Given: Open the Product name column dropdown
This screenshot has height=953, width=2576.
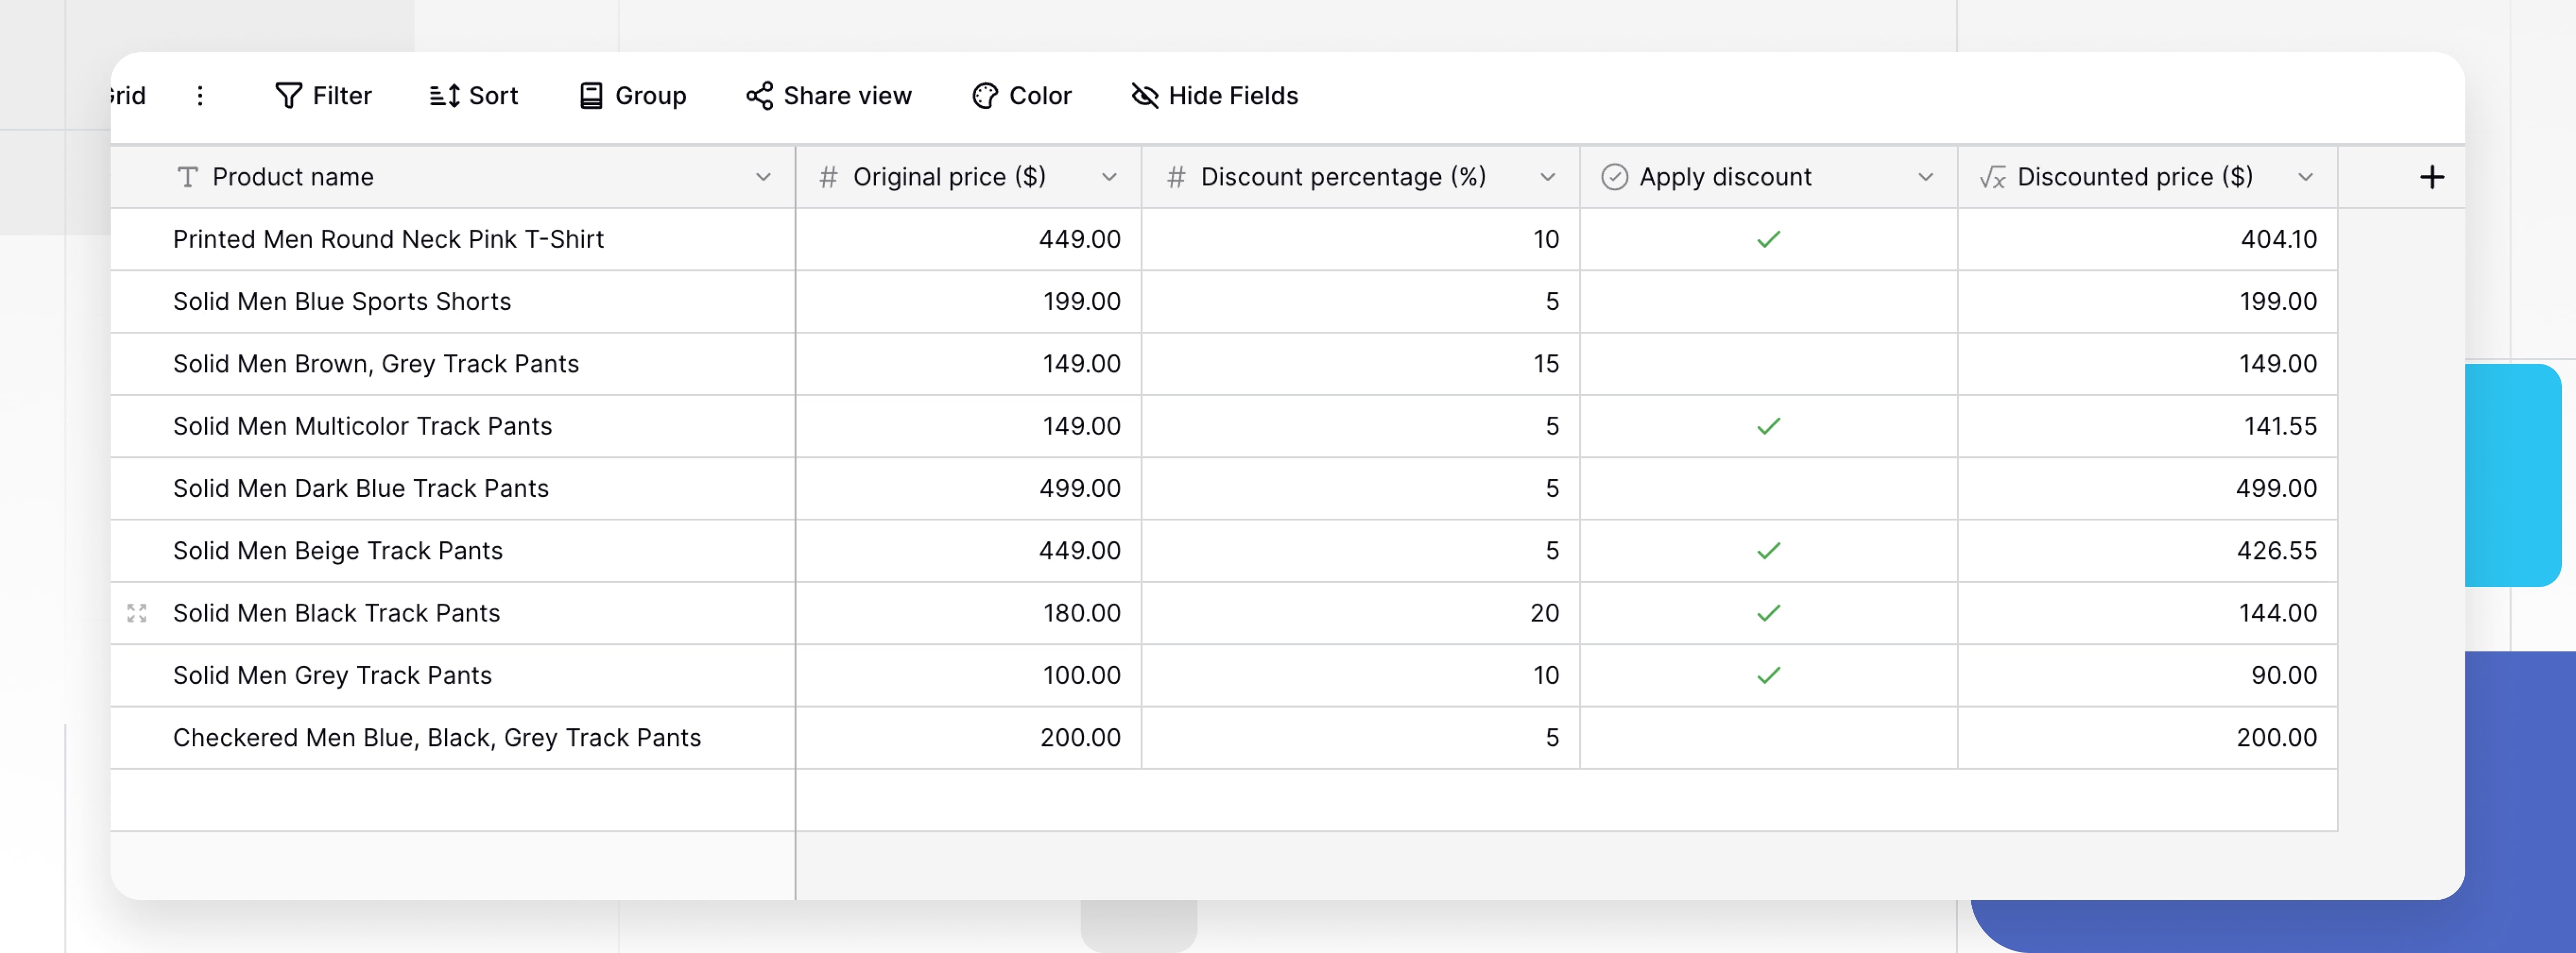Looking at the screenshot, I should pos(763,178).
